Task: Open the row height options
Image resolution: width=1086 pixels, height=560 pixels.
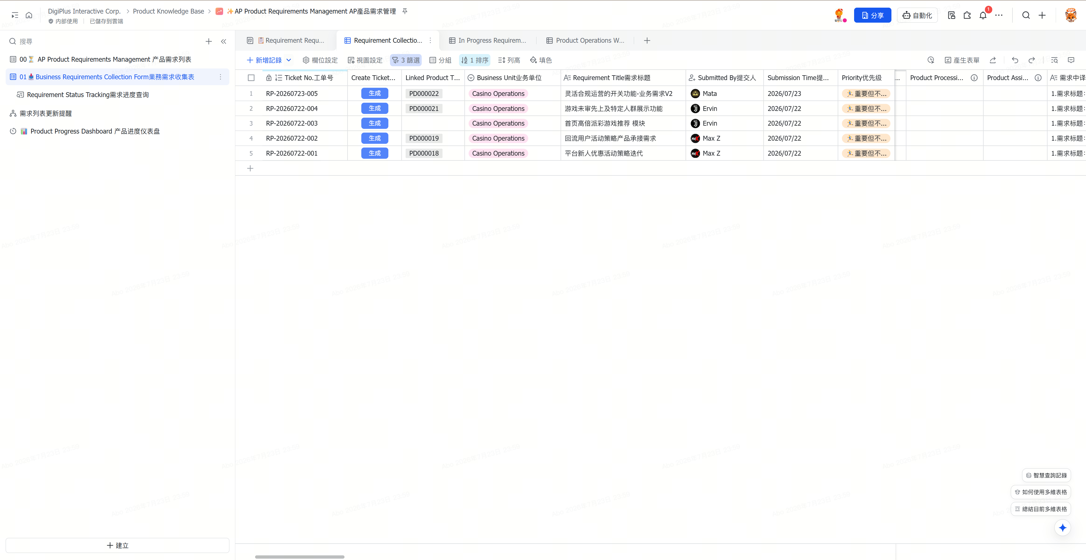Action: pos(509,60)
